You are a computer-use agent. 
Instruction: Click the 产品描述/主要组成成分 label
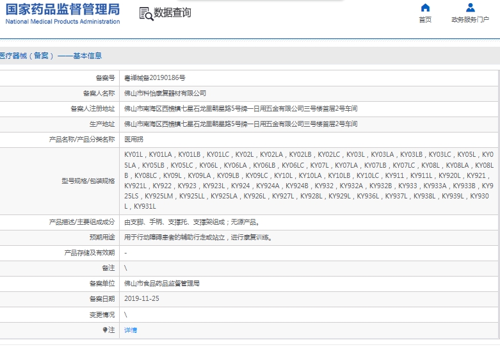[x=82, y=222]
